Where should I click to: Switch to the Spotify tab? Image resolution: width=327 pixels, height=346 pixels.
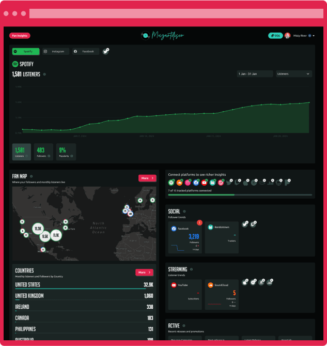click(26, 51)
